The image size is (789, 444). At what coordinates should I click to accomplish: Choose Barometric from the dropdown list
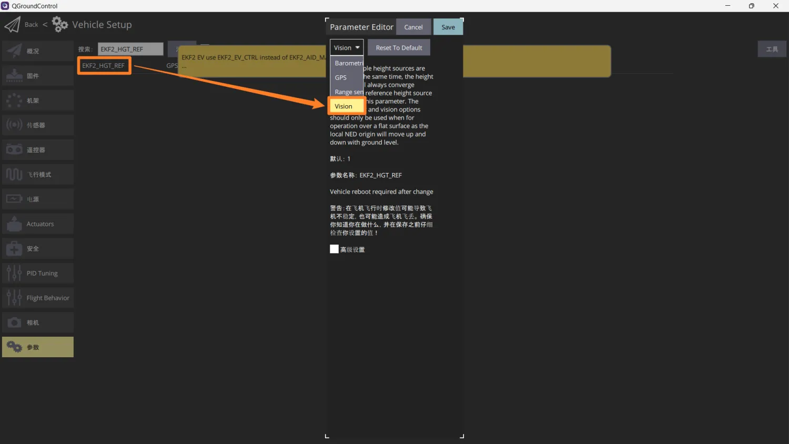pos(347,63)
